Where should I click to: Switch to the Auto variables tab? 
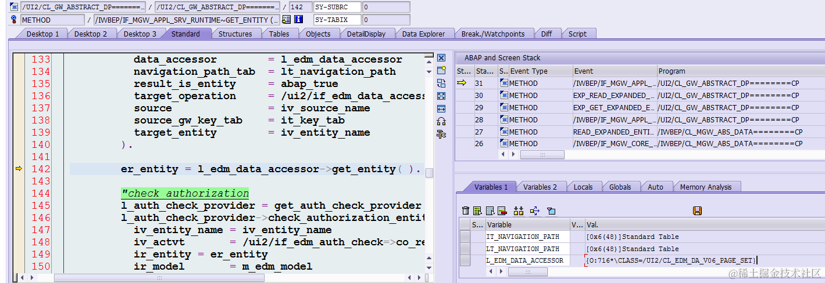(x=655, y=187)
